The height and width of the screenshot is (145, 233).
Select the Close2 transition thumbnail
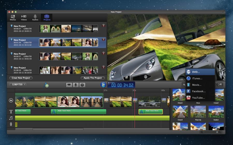pos(219,95)
